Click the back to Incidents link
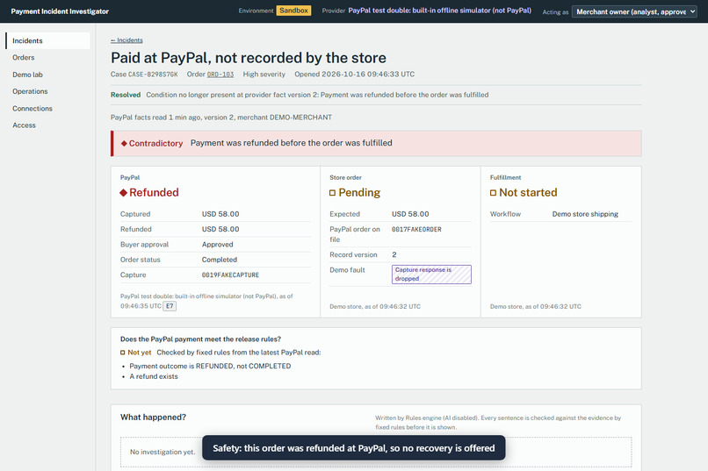This screenshot has width=708, height=471. pyautogui.click(x=126, y=40)
